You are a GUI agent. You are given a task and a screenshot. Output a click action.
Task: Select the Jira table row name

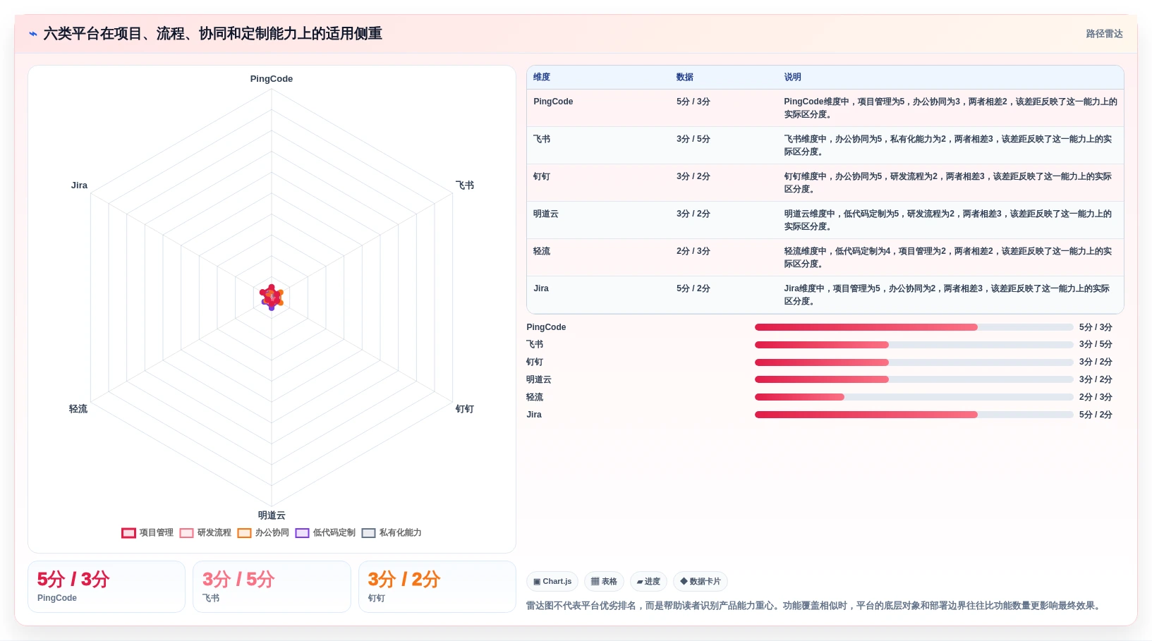pyautogui.click(x=541, y=288)
